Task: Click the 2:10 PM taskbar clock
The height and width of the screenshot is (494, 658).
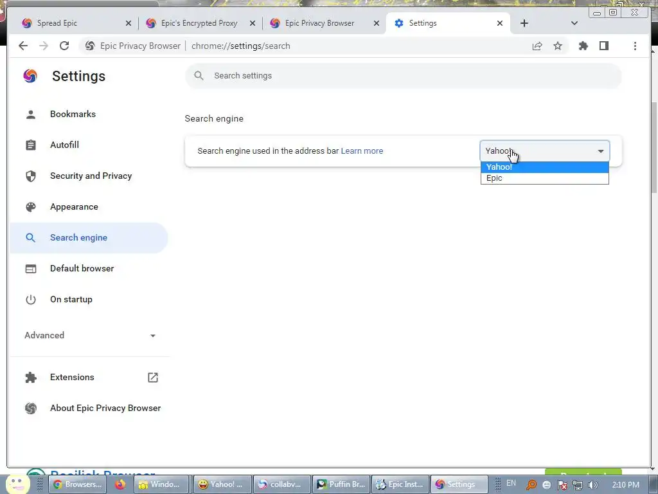Action: coord(625,485)
